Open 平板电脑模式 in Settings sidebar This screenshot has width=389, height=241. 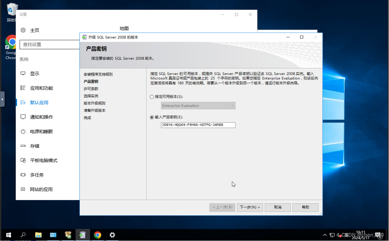[x=44, y=161]
